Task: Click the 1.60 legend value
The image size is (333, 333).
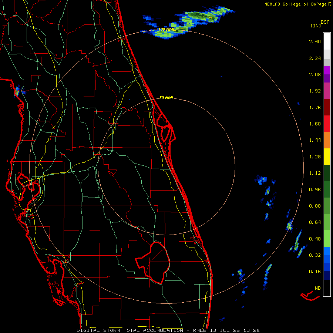Action: pos(315,124)
